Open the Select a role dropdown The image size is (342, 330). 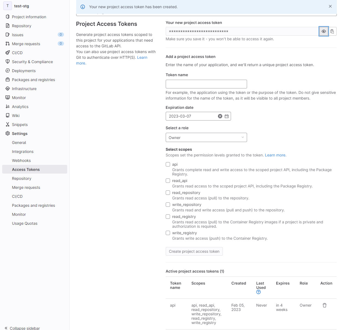(x=206, y=137)
